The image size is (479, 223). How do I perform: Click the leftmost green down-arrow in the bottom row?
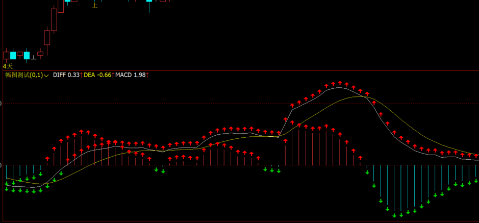coord(7,189)
